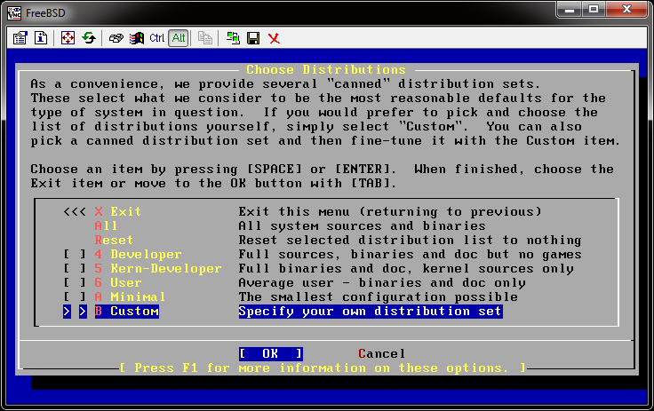Select the X Exit menu item
This screenshot has width=654, height=411.
tap(118, 212)
